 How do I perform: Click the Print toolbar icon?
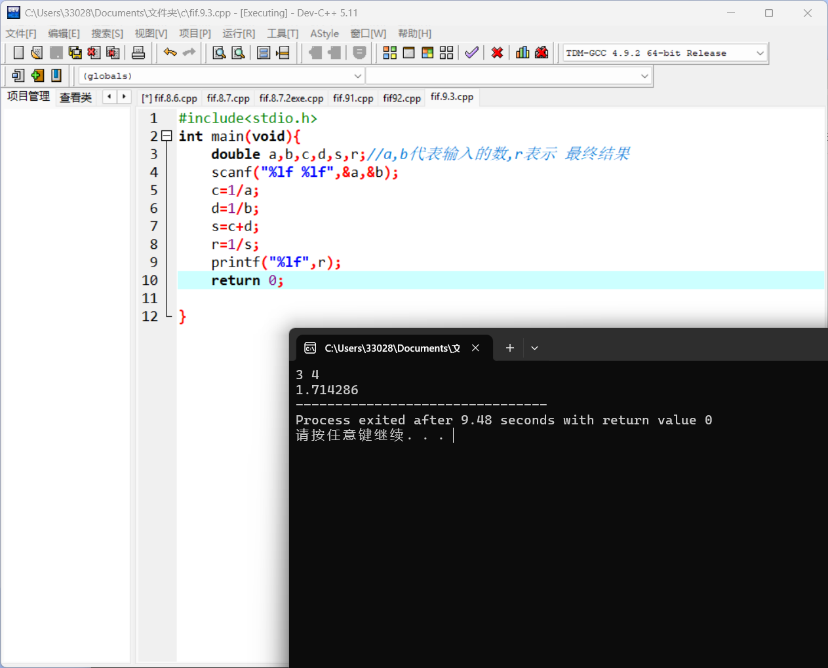138,53
